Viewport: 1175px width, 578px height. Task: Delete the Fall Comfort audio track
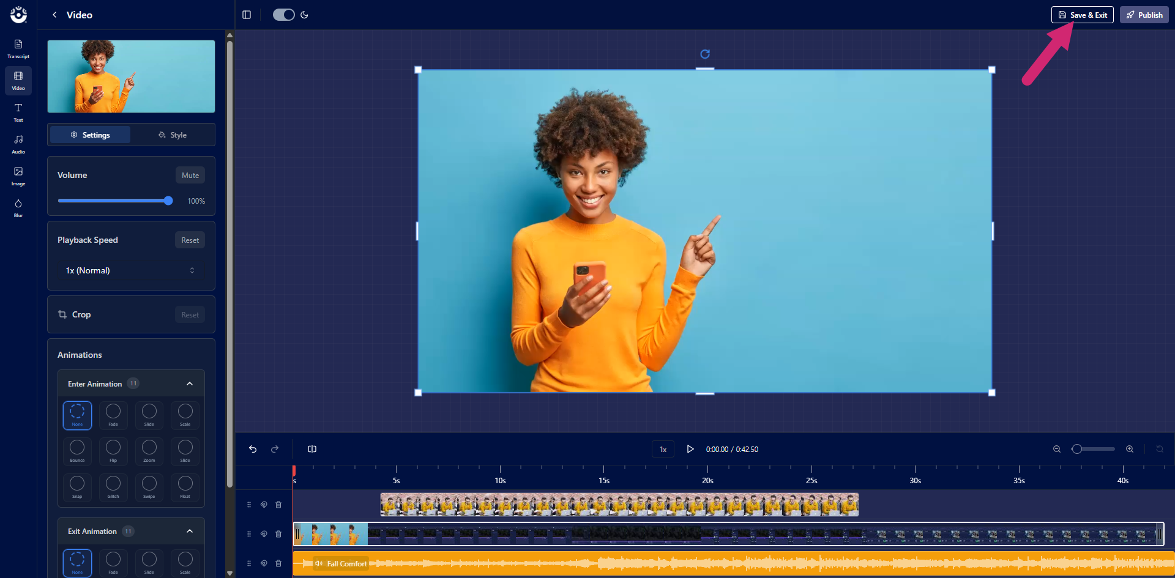pos(278,563)
